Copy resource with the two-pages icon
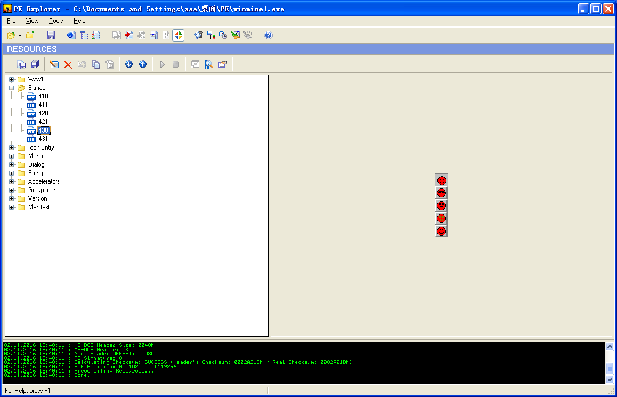The width and height of the screenshot is (617, 397). tap(95, 64)
